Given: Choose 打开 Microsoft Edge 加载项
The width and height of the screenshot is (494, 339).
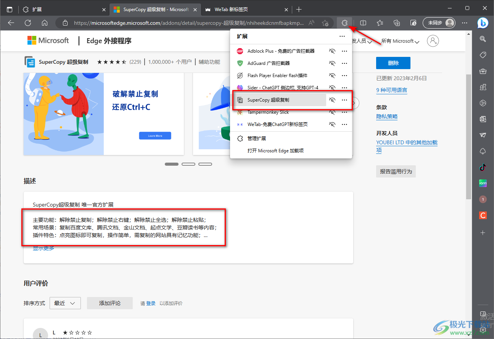Looking at the screenshot, I should [291, 150].
